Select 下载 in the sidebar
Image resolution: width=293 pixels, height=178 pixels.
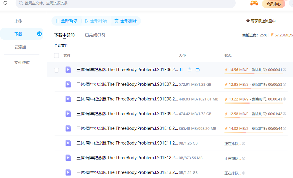coord(22,34)
